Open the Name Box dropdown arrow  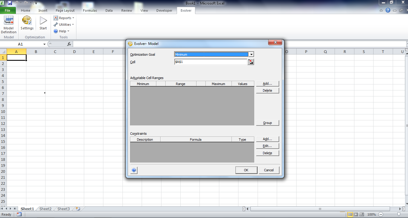click(45, 44)
